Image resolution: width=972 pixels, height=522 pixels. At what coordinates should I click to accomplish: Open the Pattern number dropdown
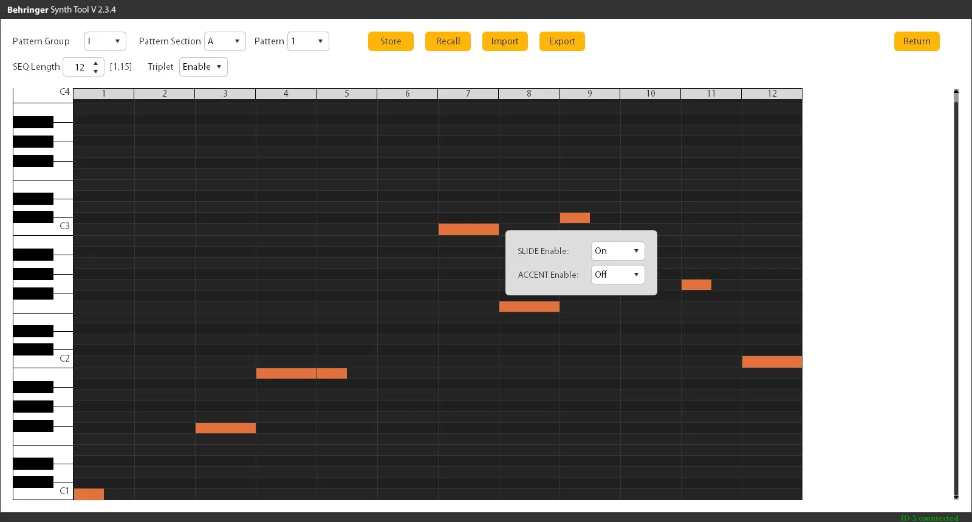click(x=308, y=41)
